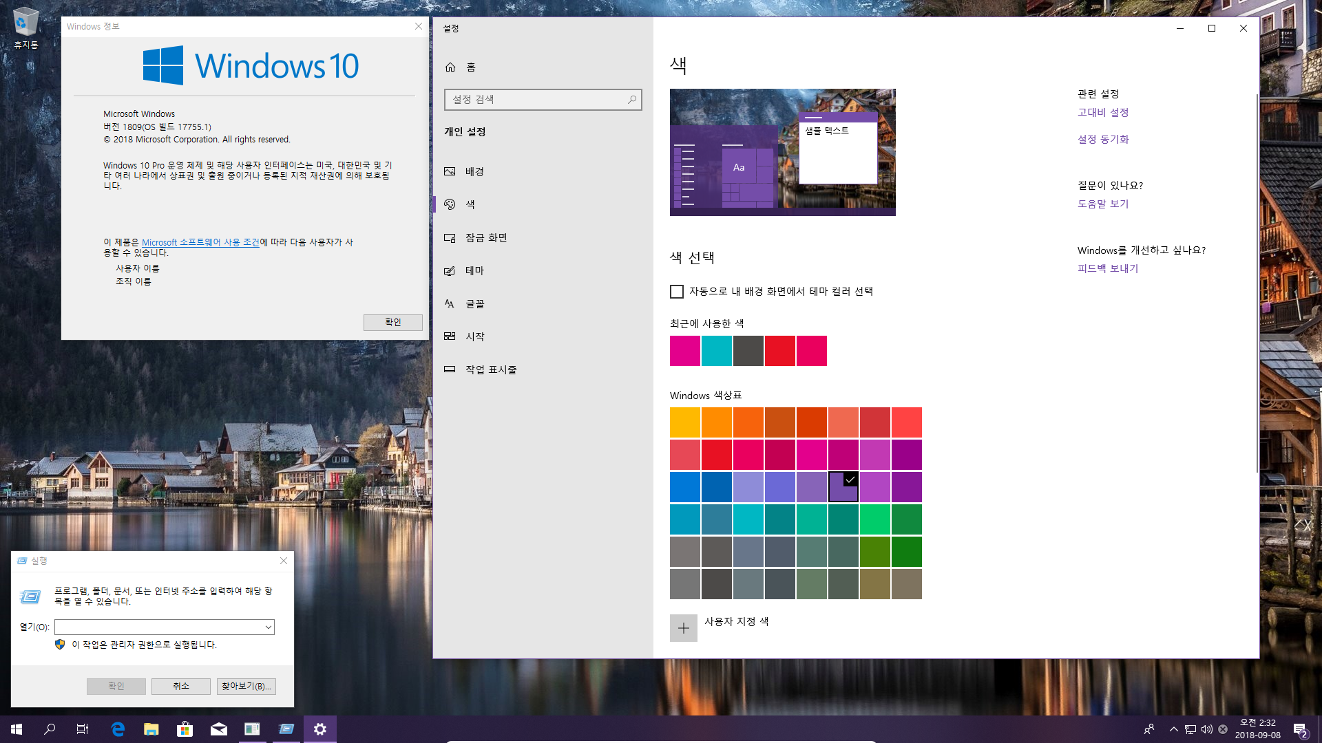The height and width of the screenshot is (743, 1322).
Task: Click the 고대비 설정 link
Action: pos(1103,112)
